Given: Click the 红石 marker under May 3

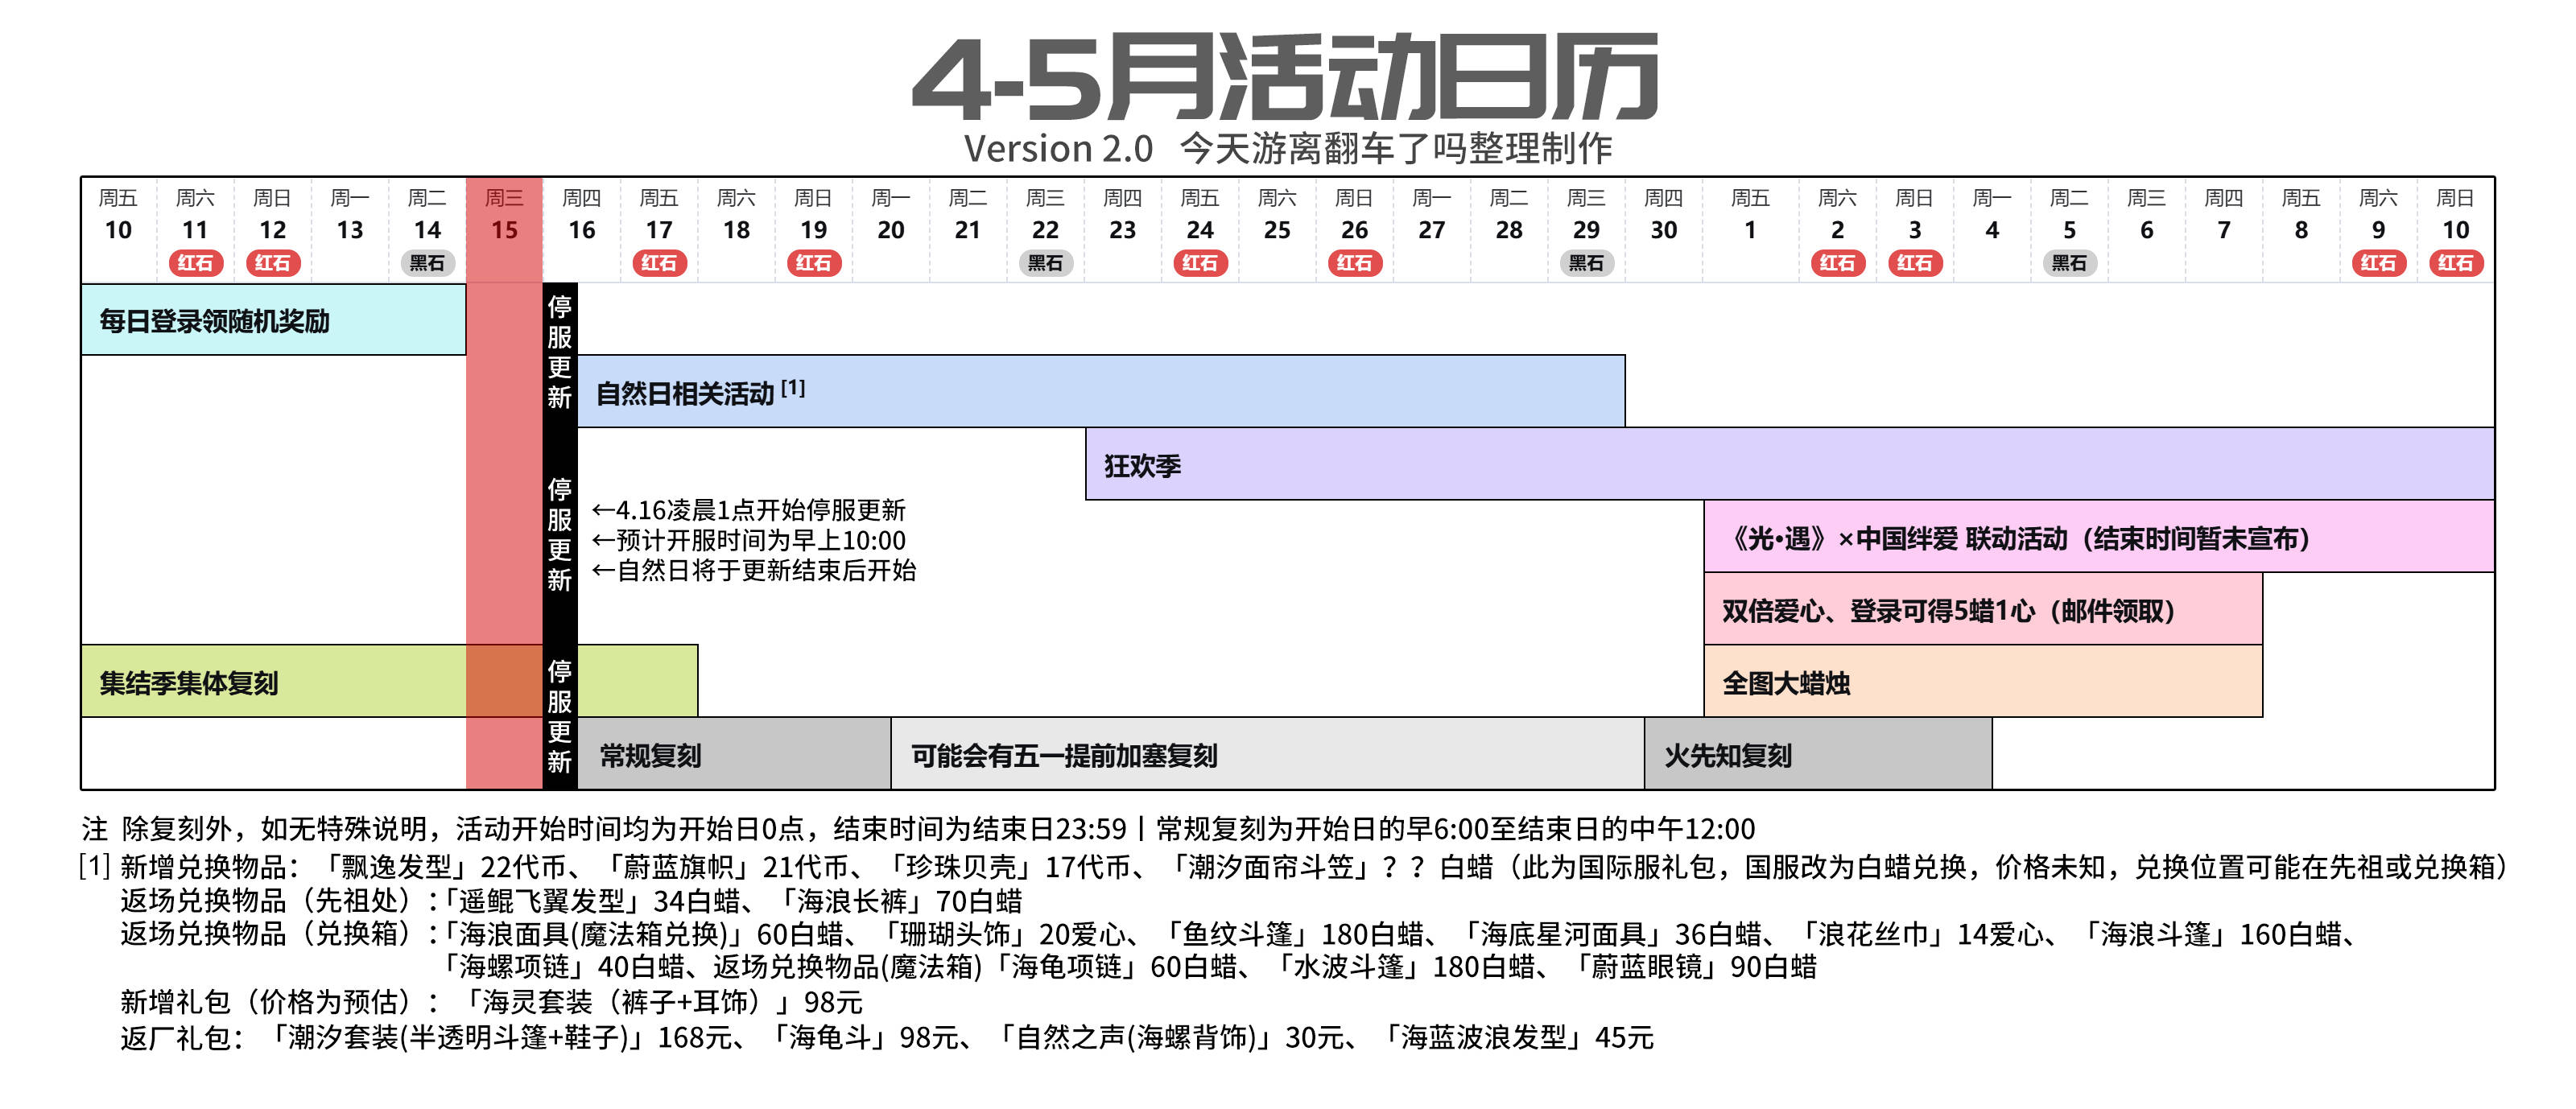Looking at the screenshot, I should click(x=1915, y=265).
